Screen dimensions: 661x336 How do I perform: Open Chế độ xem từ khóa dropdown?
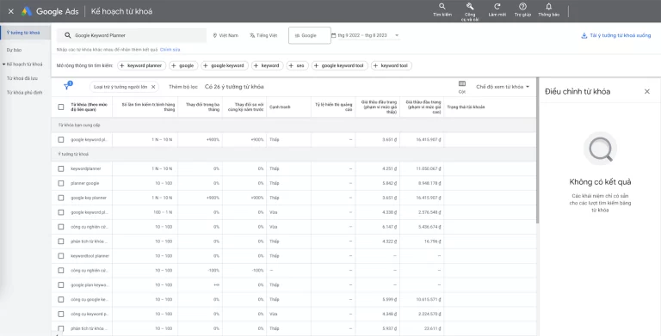click(503, 87)
